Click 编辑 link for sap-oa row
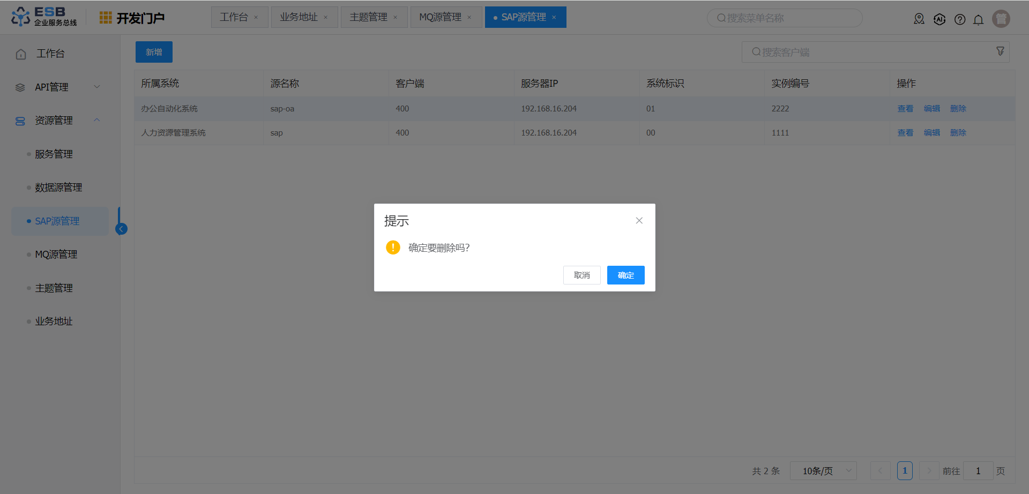This screenshot has width=1029, height=494. [931, 109]
